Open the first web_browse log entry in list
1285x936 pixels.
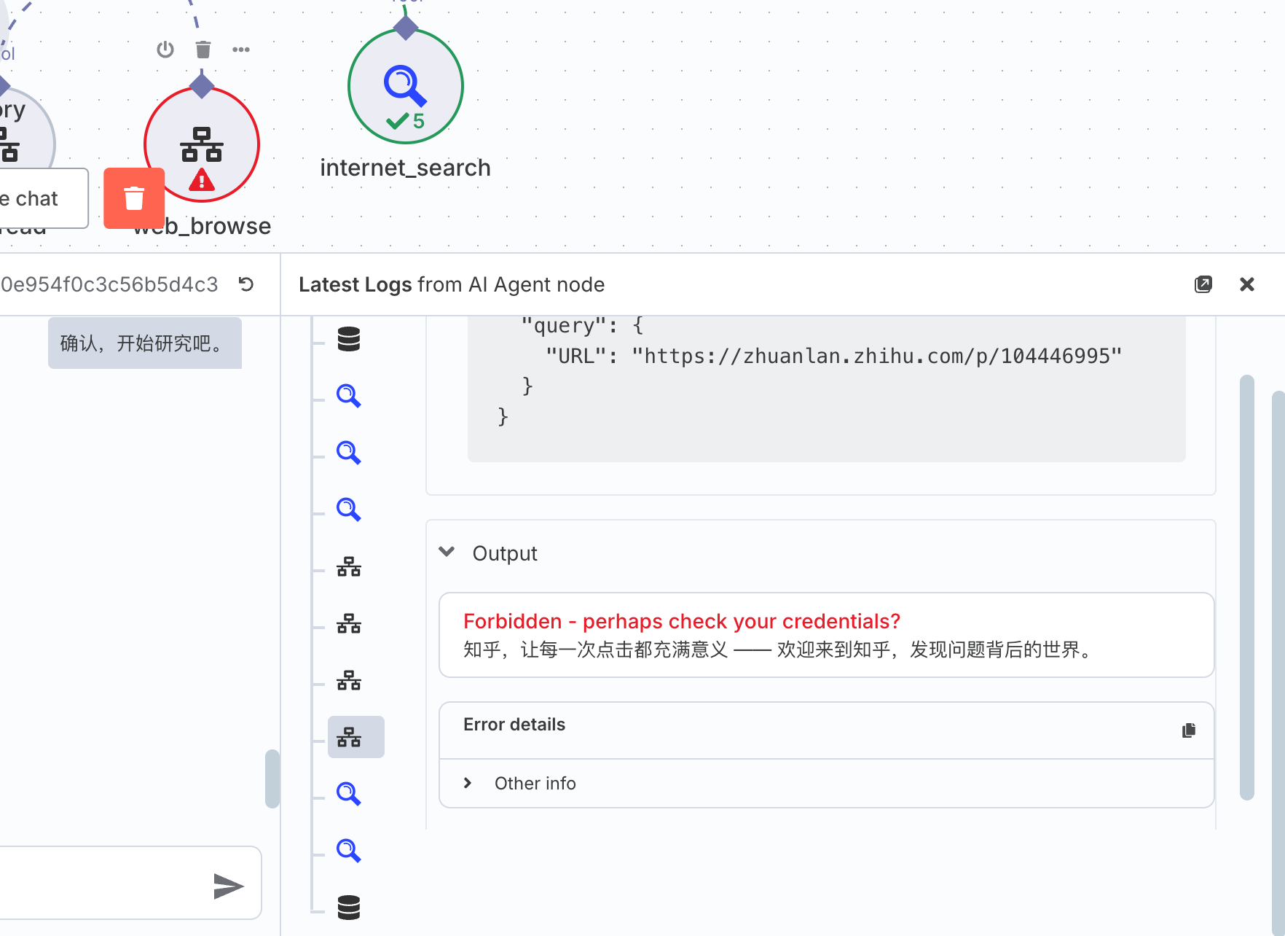349,566
